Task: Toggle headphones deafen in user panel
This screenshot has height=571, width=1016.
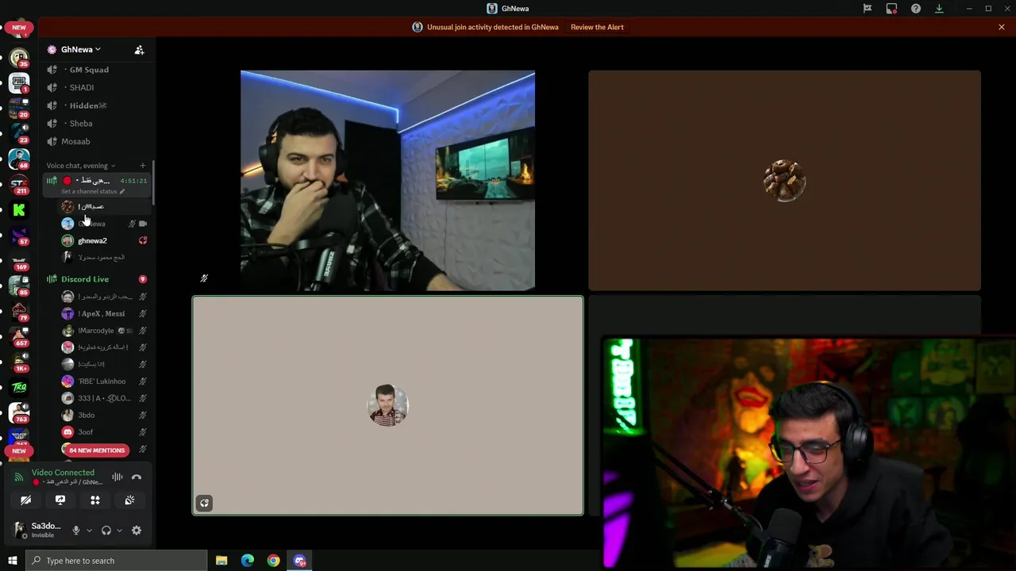Action: [106, 531]
